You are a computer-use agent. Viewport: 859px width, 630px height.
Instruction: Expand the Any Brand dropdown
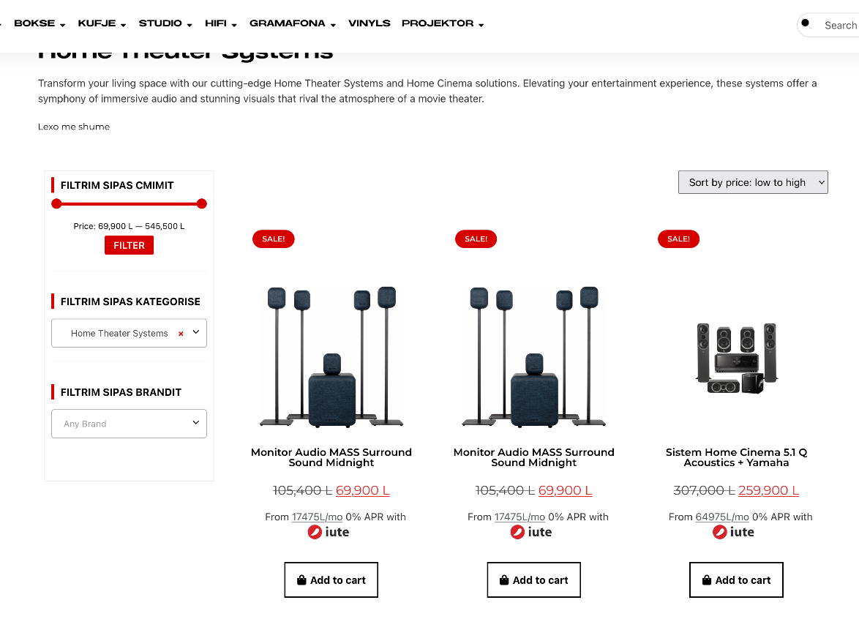click(x=129, y=424)
